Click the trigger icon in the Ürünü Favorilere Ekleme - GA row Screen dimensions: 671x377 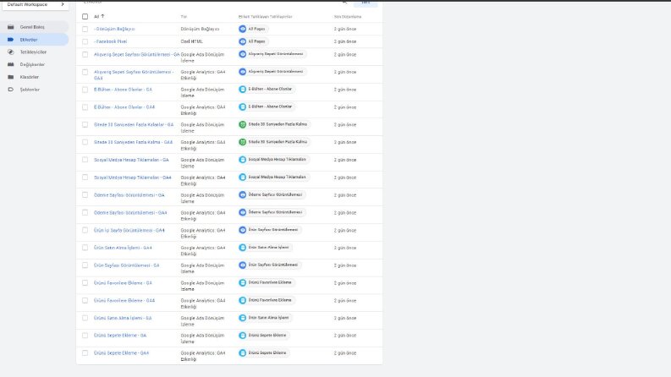click(x=242, y=282)
